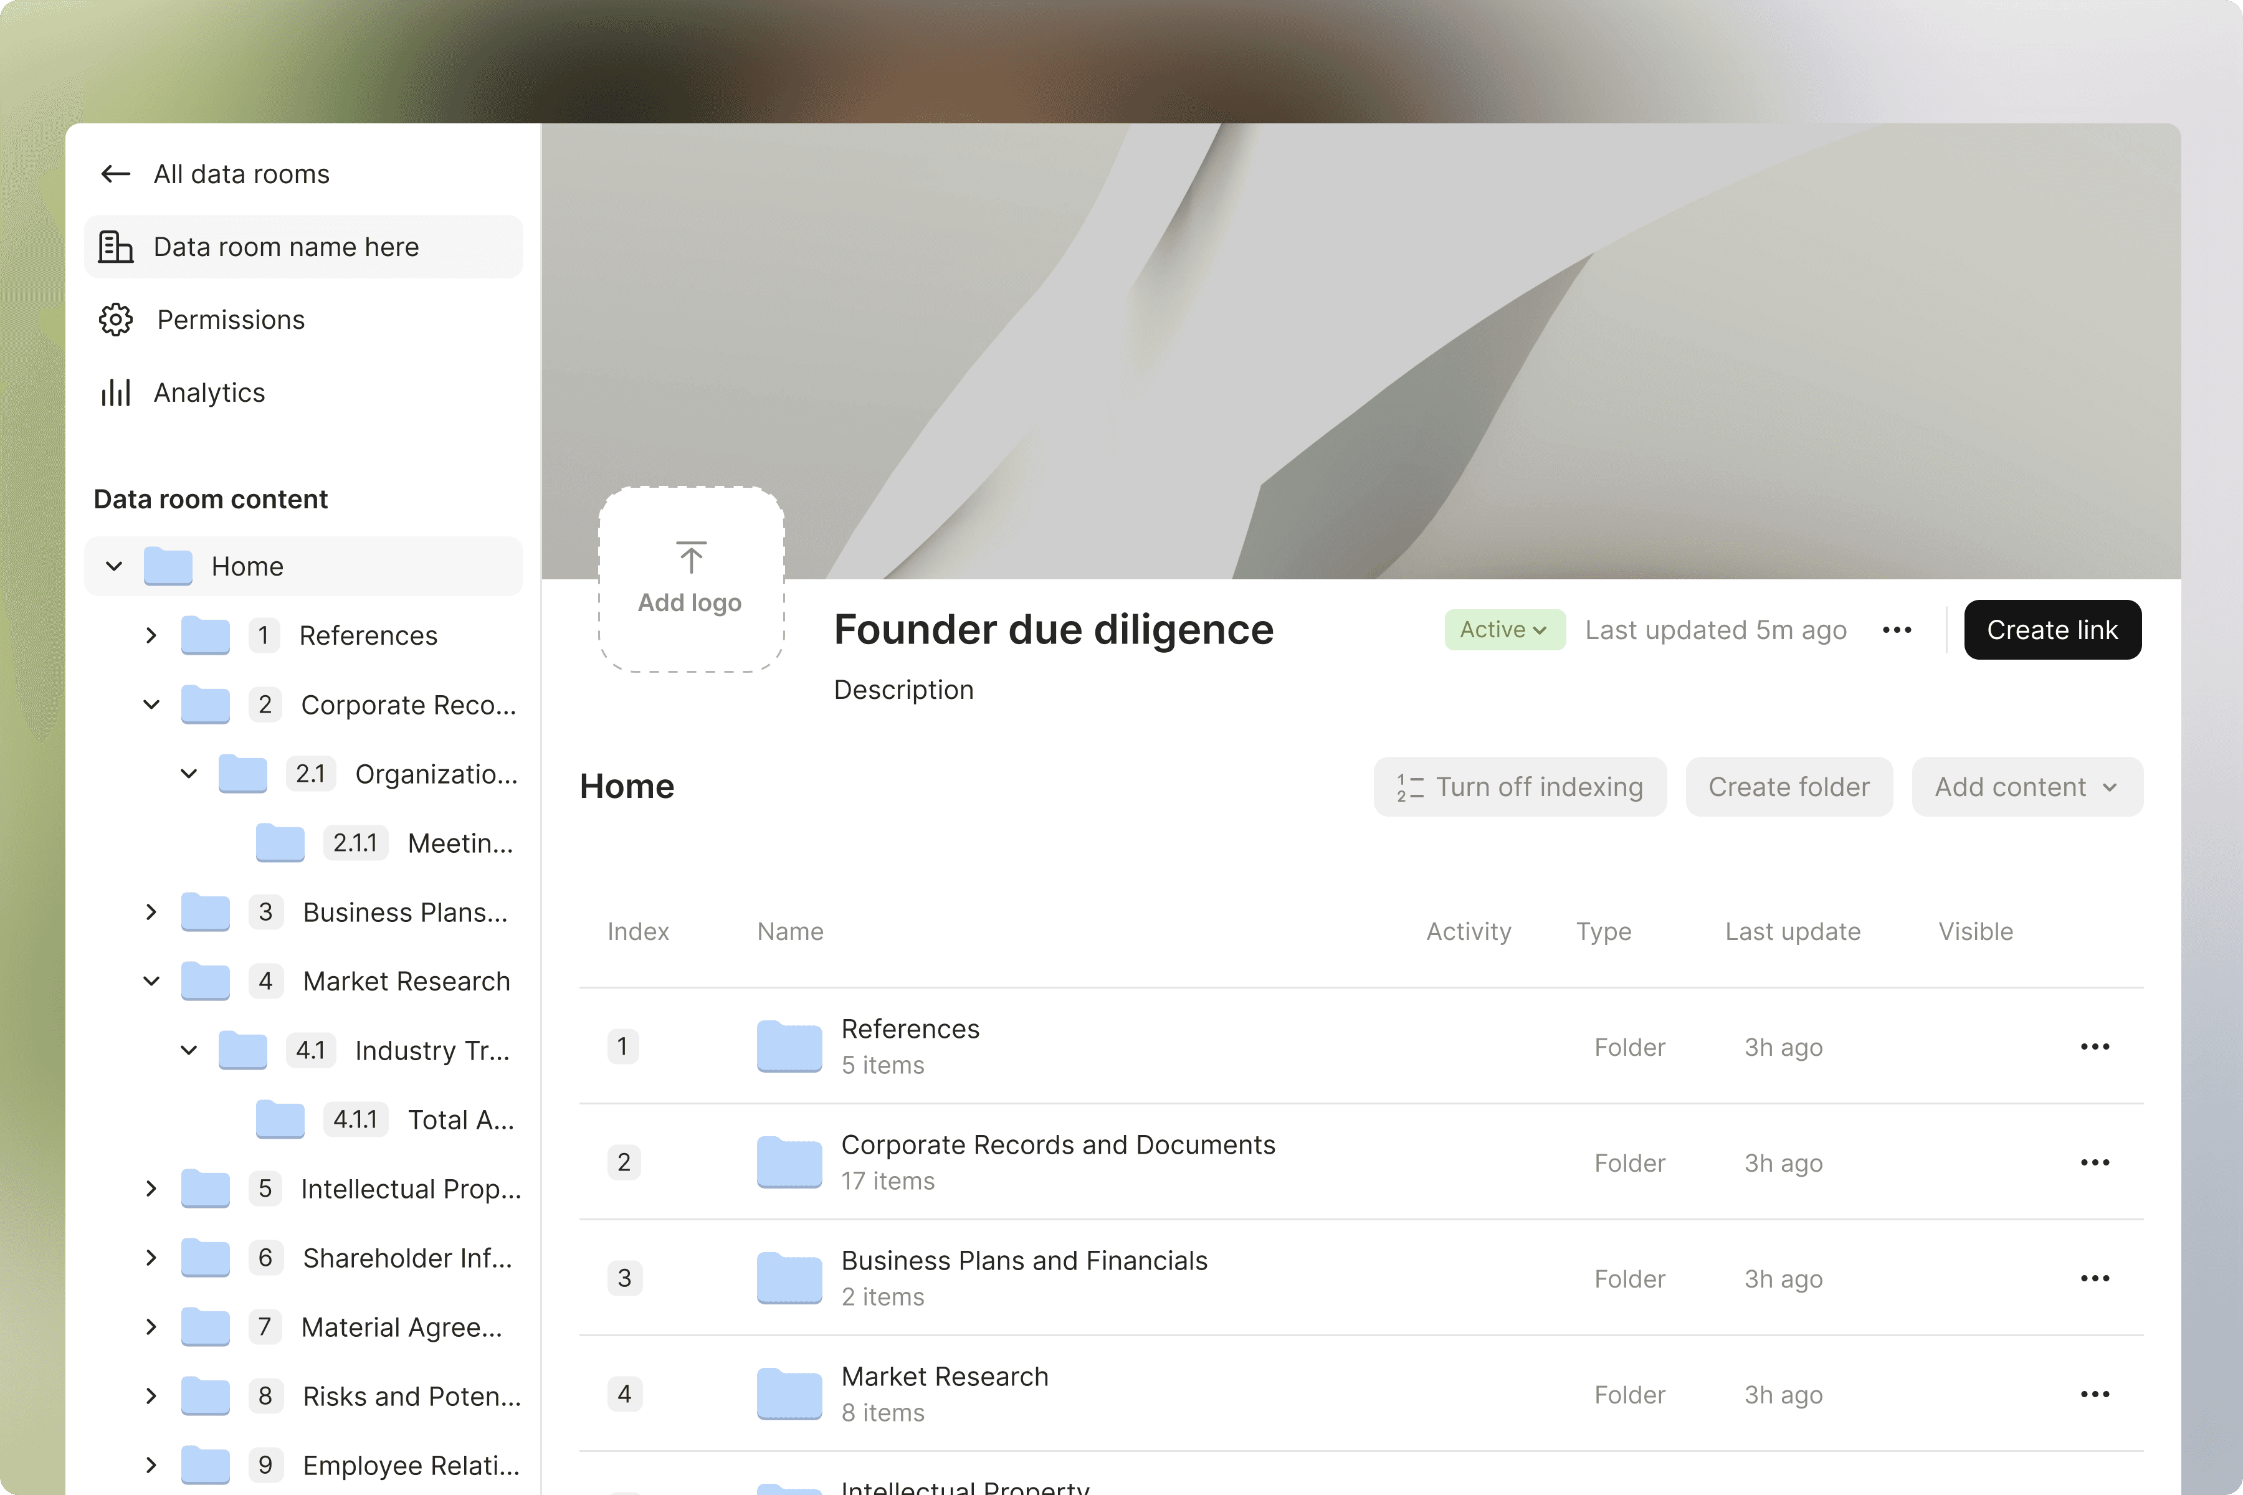Click the Create link button
This screenshot has width=2243, height=1495.
2052,629
